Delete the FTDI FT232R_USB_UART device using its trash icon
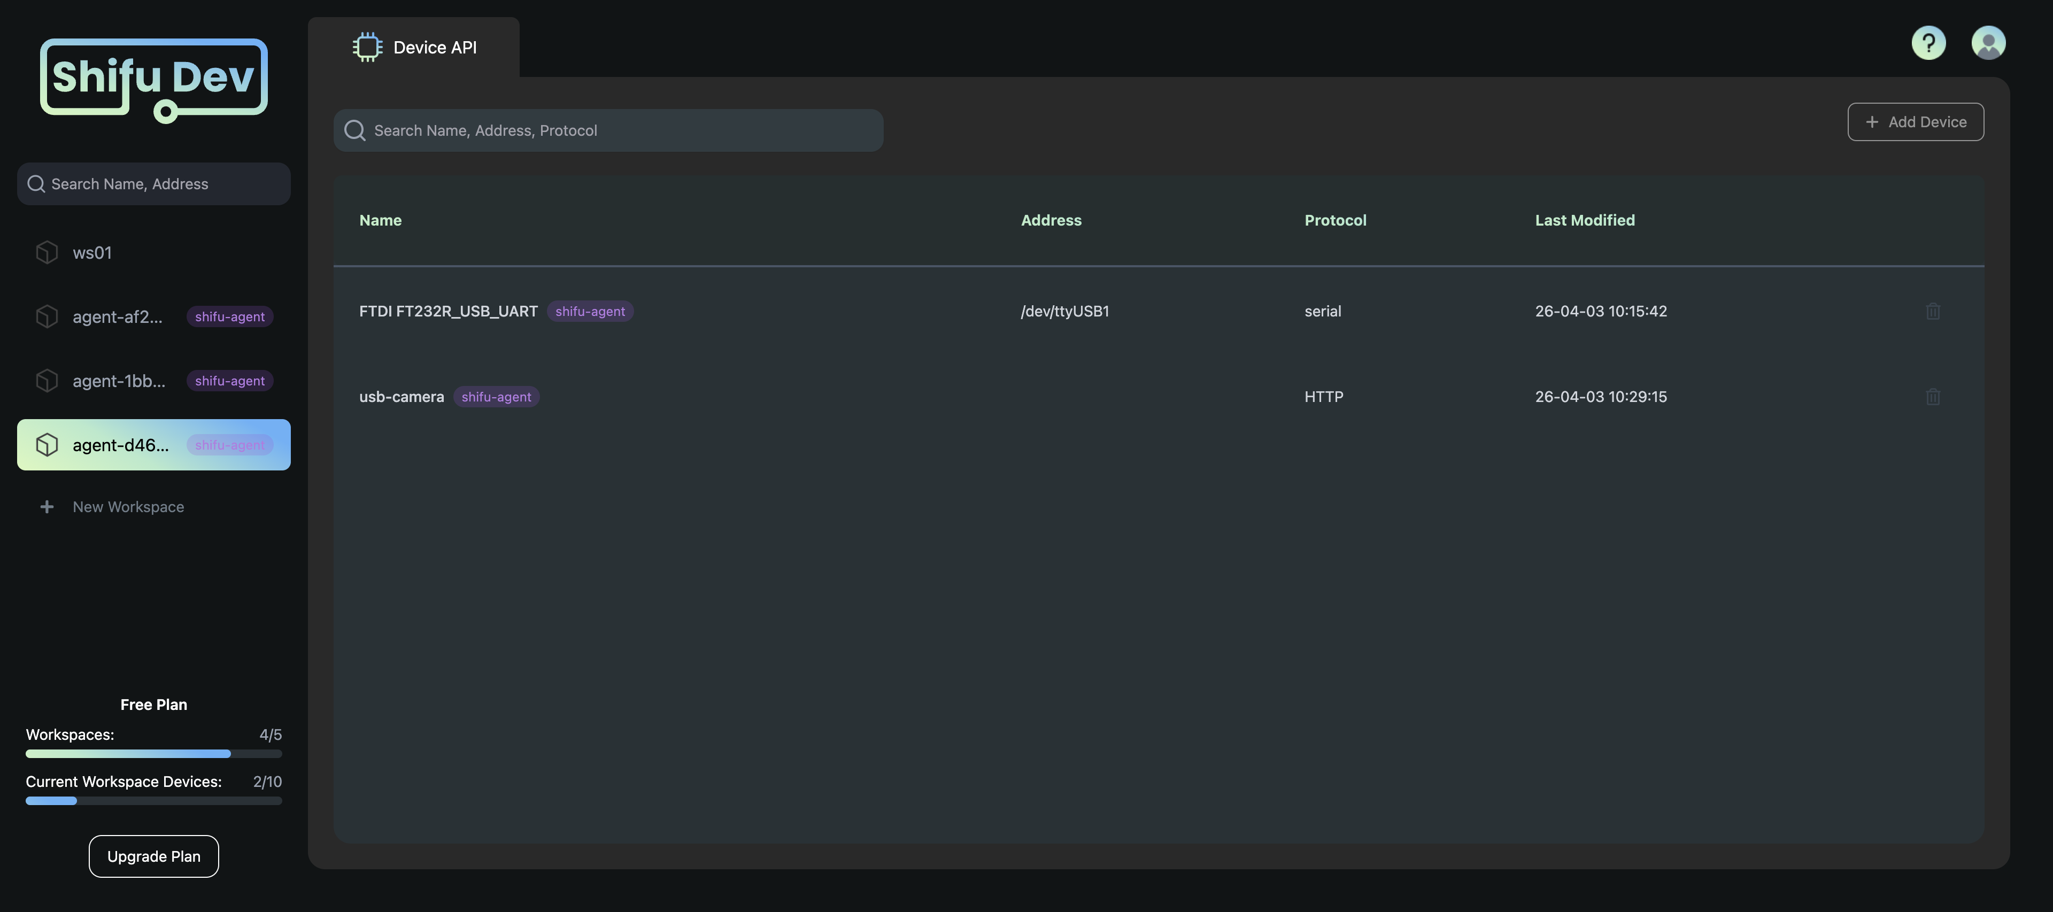 click(1933, 311)
